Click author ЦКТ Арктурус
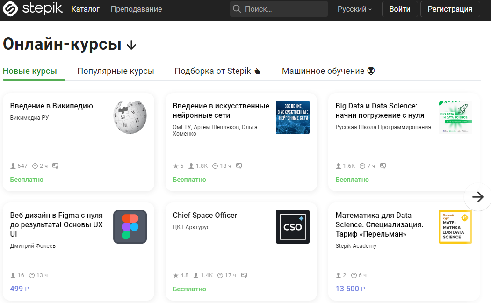Viewport: 491px width, 303px height. pyautogui.click(x=191, y=227)
